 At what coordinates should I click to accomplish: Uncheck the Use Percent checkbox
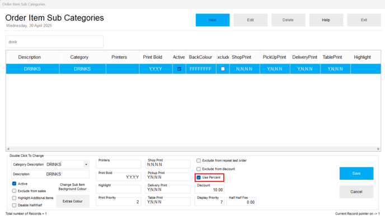199,177
